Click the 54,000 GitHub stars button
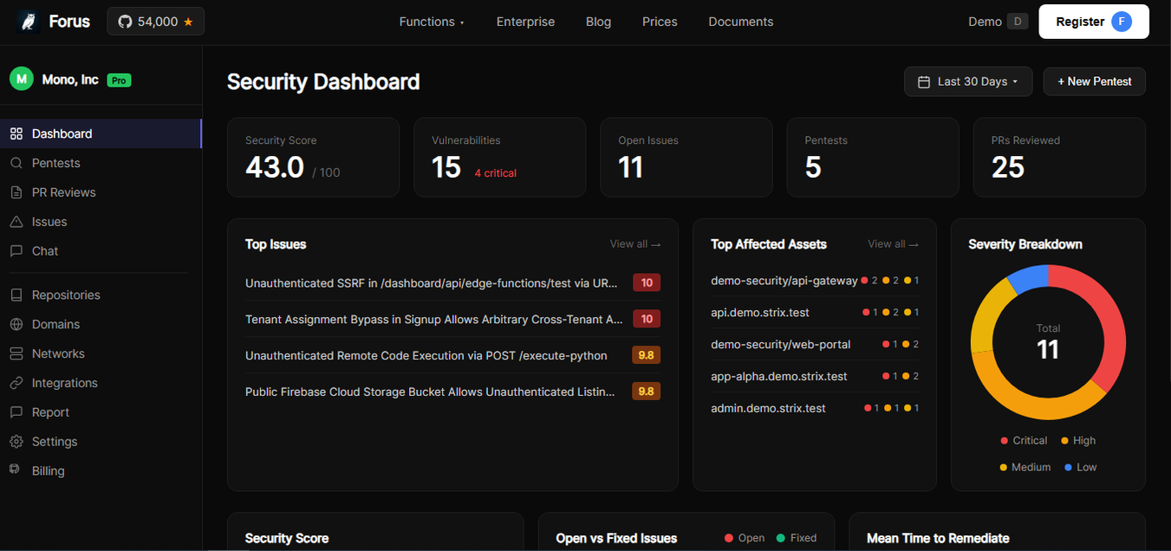This screenshot has height=551, width=1171. click(x=156, y=22)
